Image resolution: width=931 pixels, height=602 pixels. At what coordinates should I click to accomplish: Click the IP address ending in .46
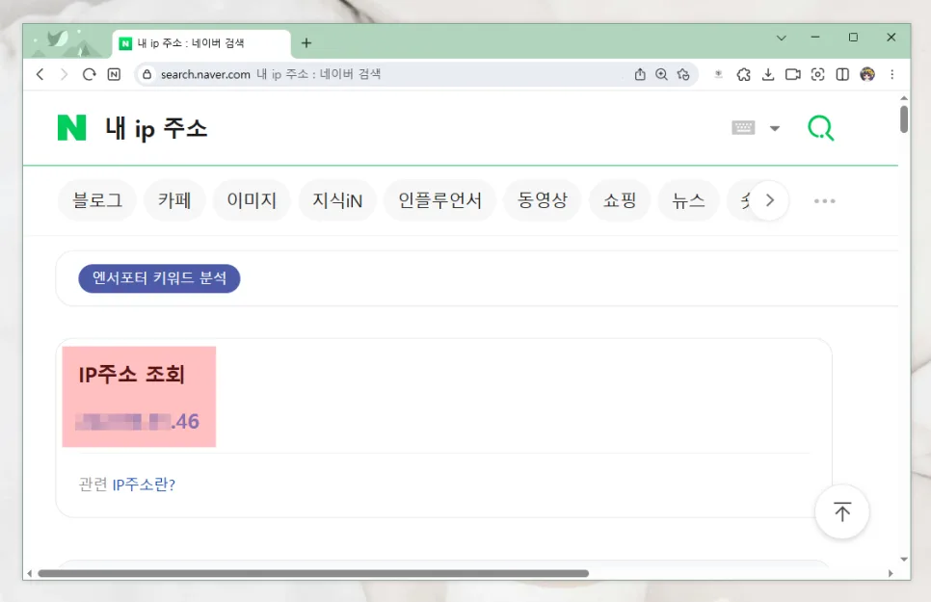137,422
